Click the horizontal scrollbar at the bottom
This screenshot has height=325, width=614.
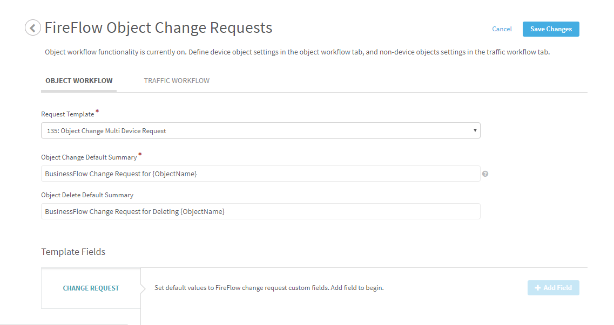pyautogui.click(x=65, y=323)
